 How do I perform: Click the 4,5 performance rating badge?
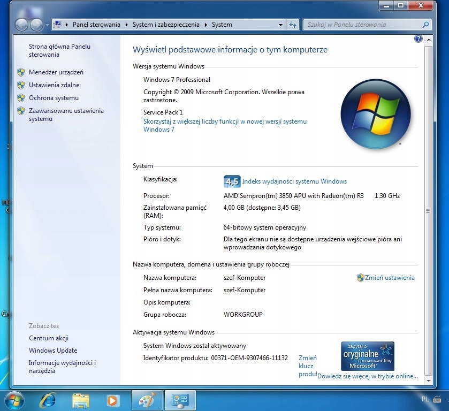[x=232, y=181]
